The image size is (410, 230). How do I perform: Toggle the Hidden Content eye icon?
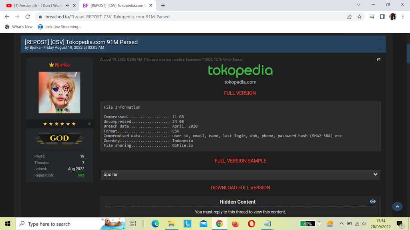373,201
